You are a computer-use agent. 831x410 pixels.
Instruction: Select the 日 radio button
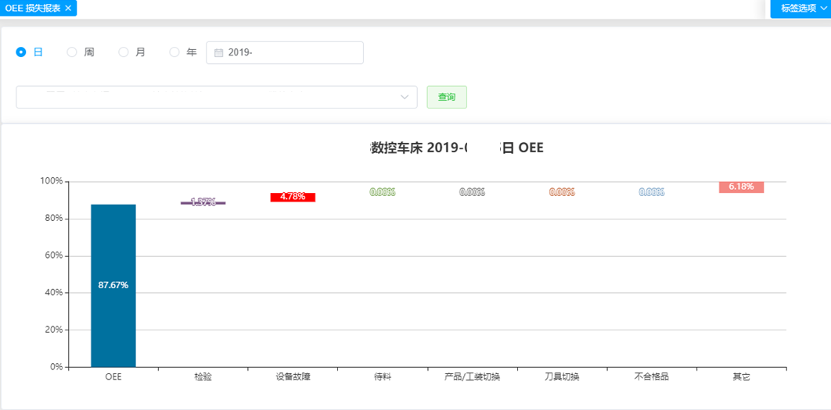[x=21, y=52]
